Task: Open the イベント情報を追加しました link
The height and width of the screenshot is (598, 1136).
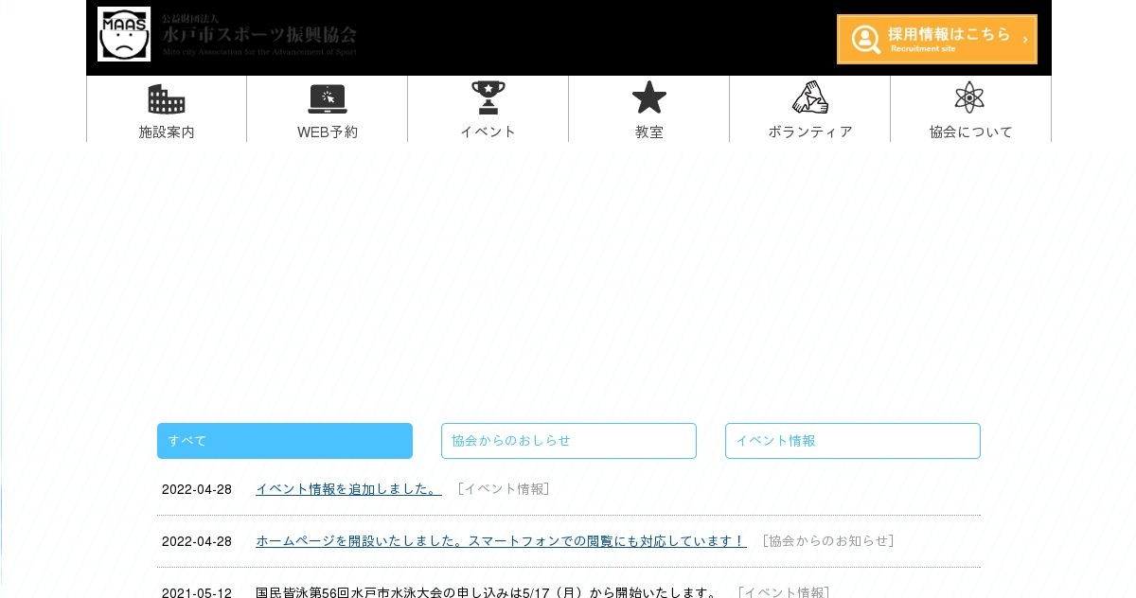Action: pyautogui.click(x=348, y=489)
